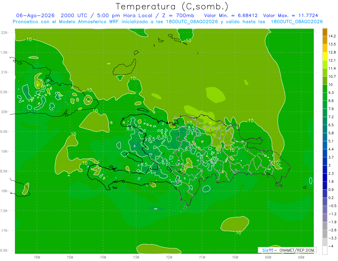Pick the white swatch below -4

pyautogui.click(x=325, y=250)
